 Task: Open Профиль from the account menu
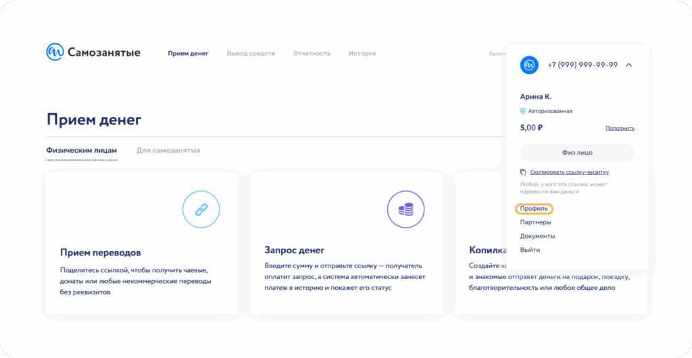pyautogui.click(x=534, y=209)
